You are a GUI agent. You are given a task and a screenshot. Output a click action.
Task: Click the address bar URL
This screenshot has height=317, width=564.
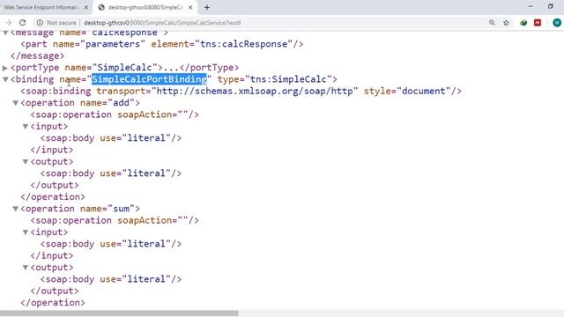click(162, 23)
